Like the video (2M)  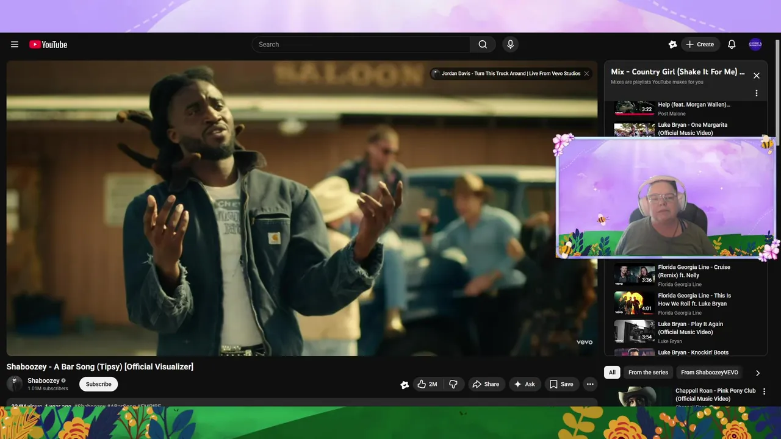pos(428,384)
